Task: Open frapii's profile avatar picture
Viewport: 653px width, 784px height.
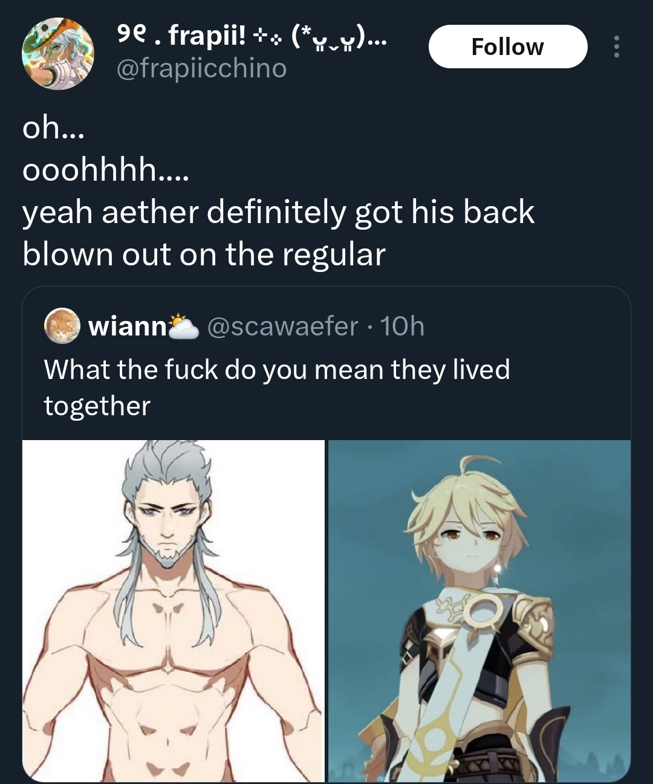Action: pos(58,54)
